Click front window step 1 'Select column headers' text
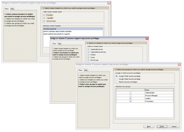184x132 pixels. click(x=92, y=76)
